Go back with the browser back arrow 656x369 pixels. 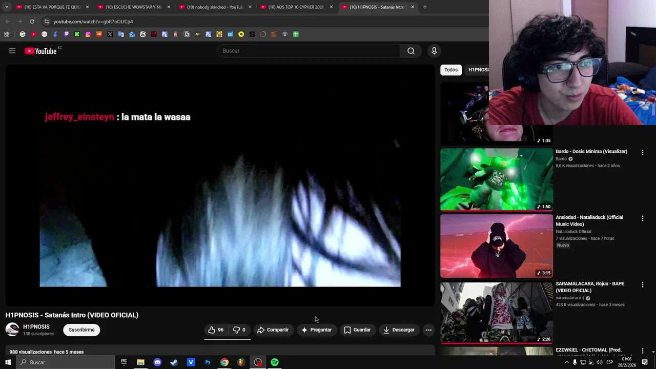click(7, 22)
